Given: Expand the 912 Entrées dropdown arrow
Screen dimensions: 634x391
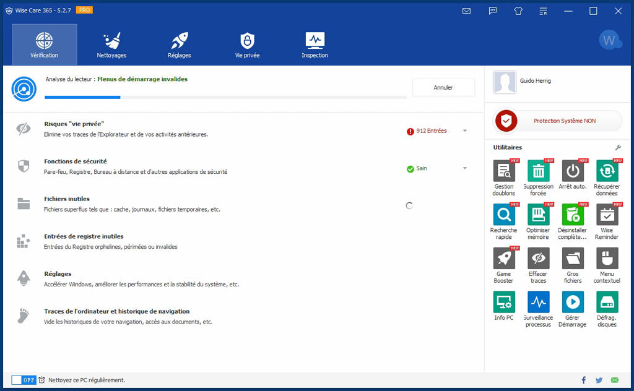Looking at the screenshot, I should tap(465, 131).
